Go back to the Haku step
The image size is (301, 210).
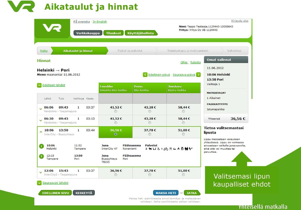pyautogui.click(x=44, y=51)
